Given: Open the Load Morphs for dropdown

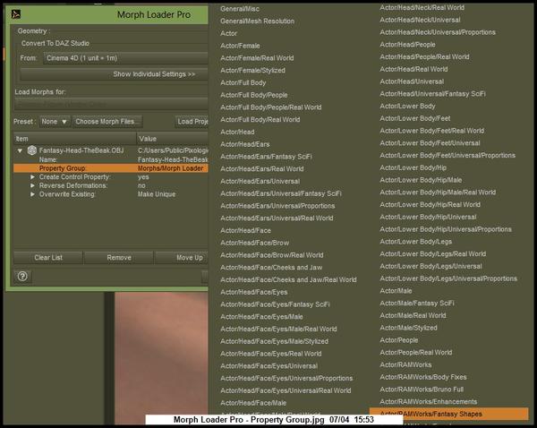Looking at the screenshot, I should [111, 104].
